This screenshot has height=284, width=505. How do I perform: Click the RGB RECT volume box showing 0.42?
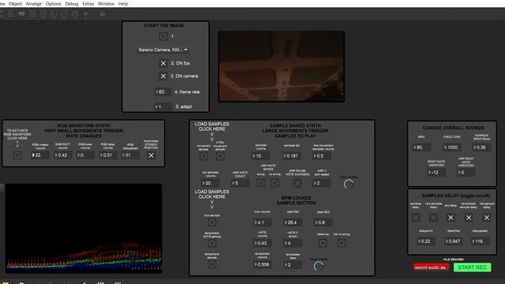[x=62, y=155]
